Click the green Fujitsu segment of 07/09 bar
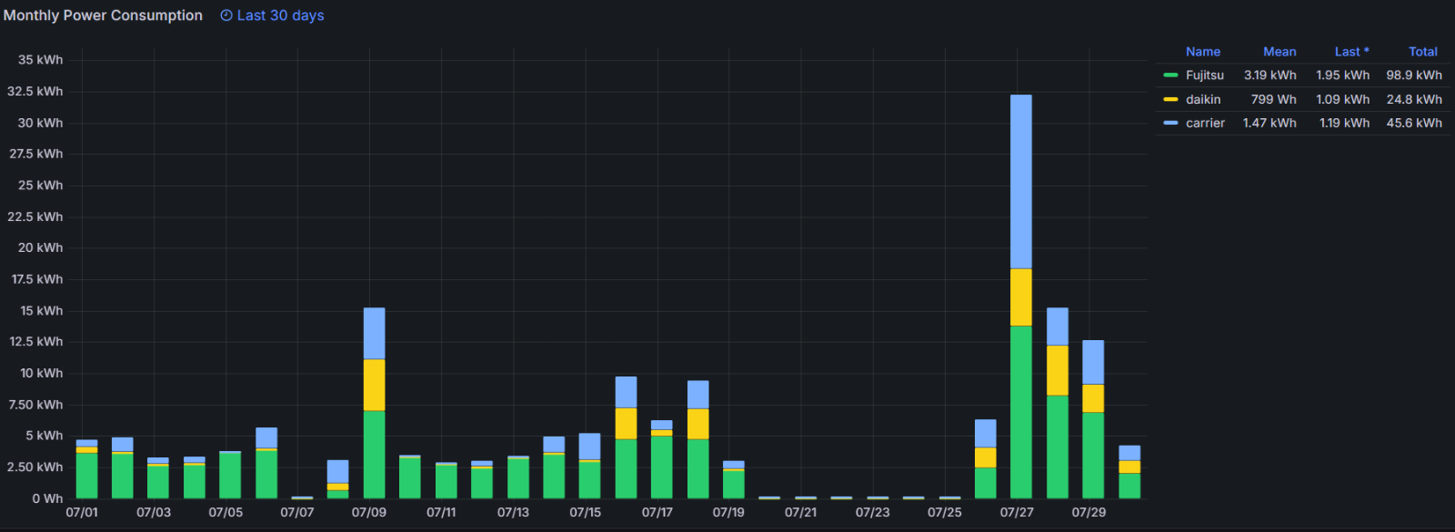Viewport: 1455px width, 532px height. tap(374, 455)
